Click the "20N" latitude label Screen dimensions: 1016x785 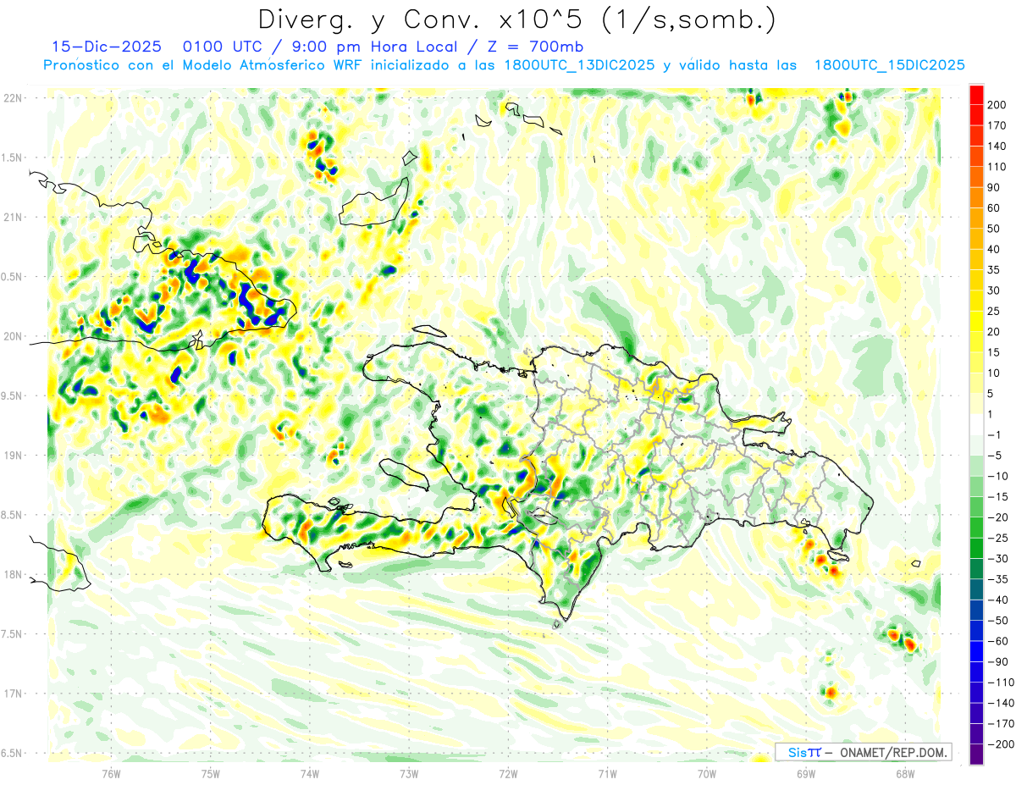(13, 336)
